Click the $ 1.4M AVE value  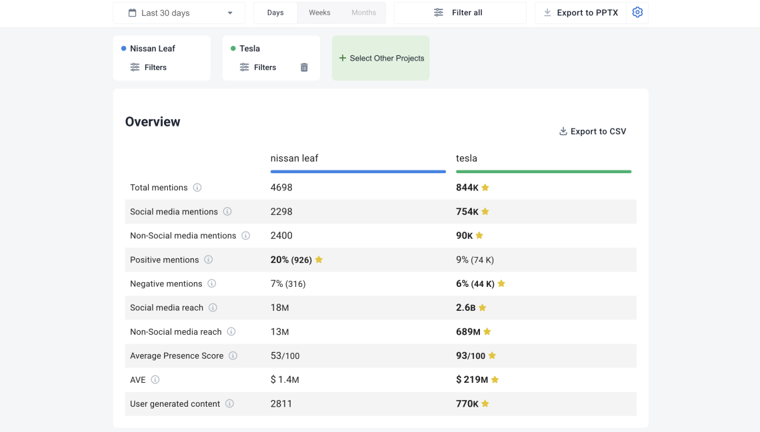coord(285,380)
